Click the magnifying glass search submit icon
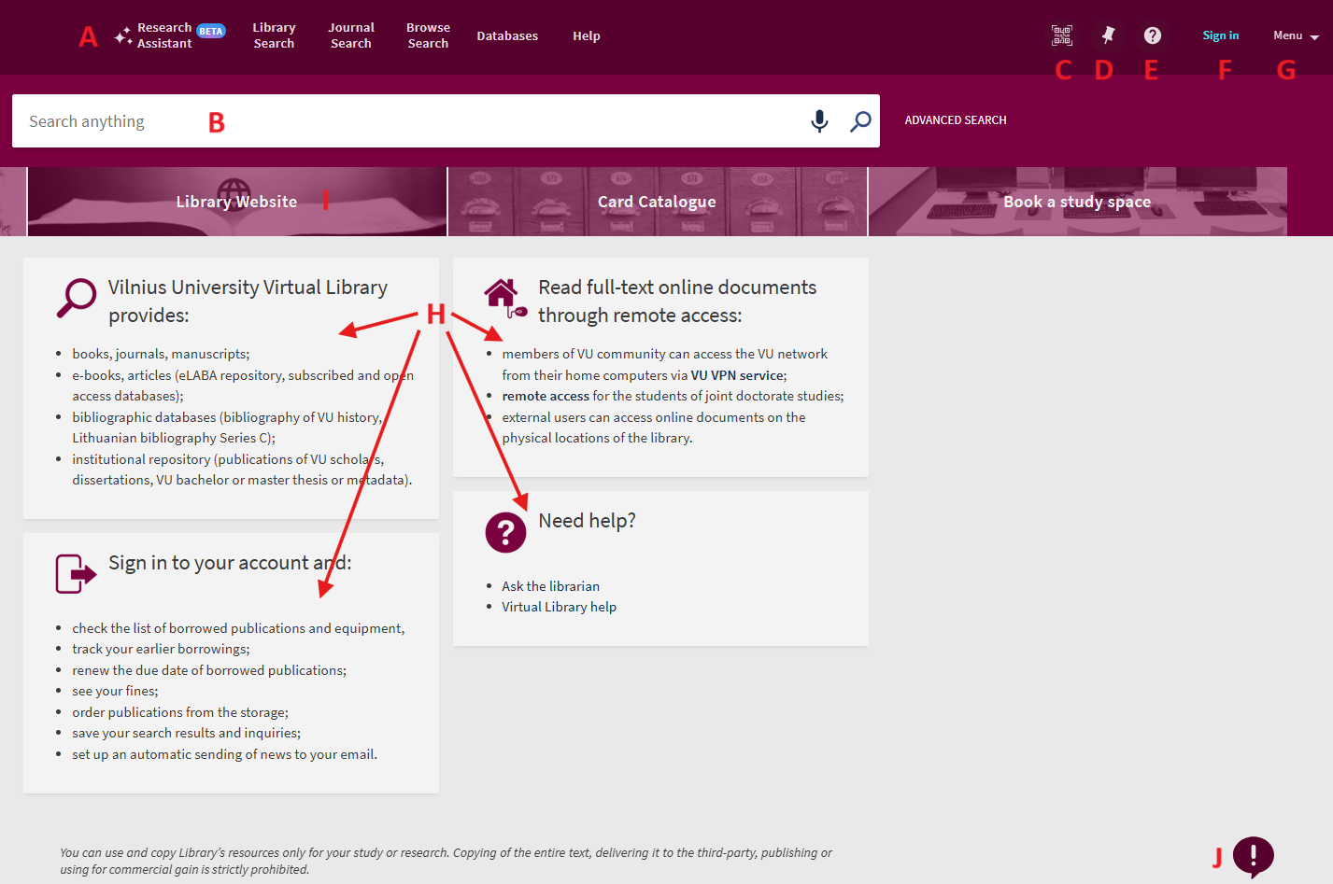This screenshot has height=884, width=1333. pos(860,121)
